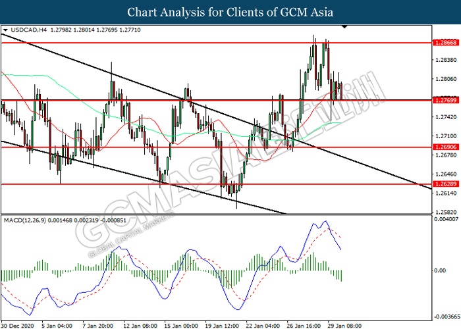The width and height of the screenshot is (461, 329).
Task: Click the 1.28668 red price label
Action: pos(445,42)
